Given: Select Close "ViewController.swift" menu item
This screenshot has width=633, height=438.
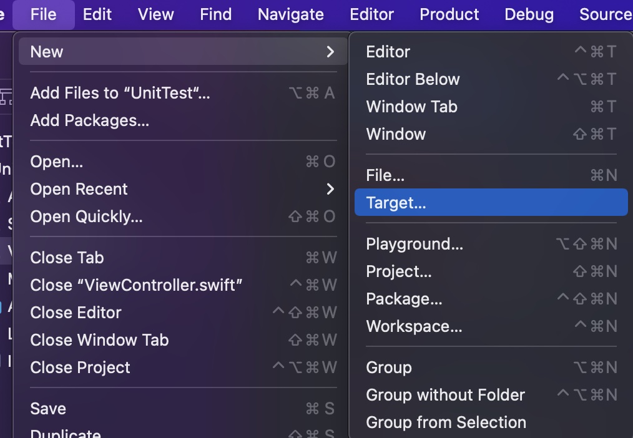Looking at the screenshot, I should coord(136,285).
